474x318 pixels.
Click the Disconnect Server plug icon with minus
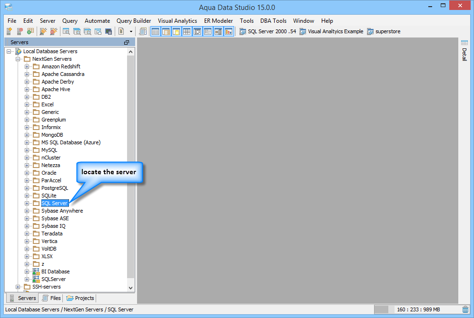point(53,31)
